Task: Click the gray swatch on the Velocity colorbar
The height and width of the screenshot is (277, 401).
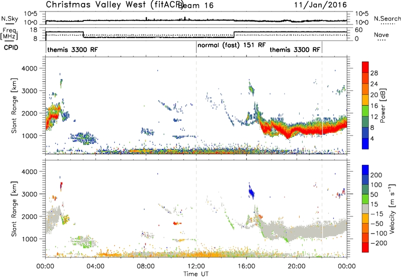Action: (x=365, y=208)
